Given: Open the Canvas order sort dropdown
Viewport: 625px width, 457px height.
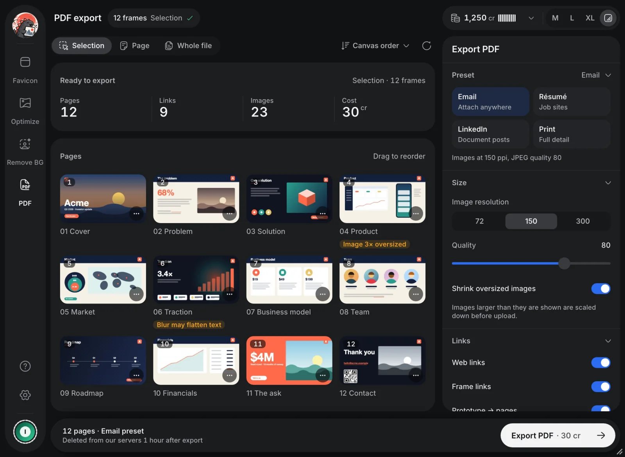Looking at the screenshot, I should point(375,46).
